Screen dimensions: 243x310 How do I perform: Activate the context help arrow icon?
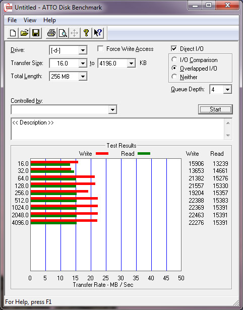tap(98, 33)
